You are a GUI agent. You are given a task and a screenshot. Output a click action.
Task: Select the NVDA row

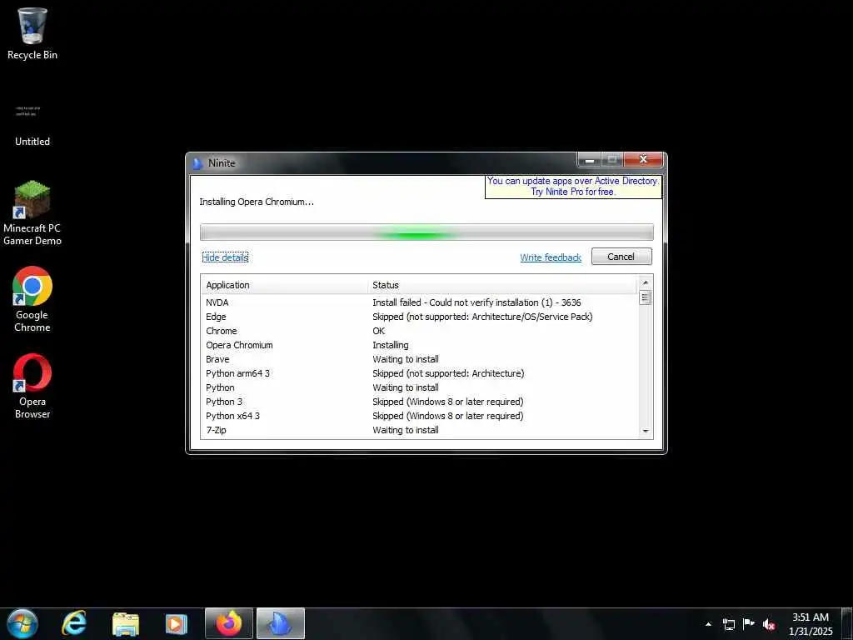coord(420,302)
